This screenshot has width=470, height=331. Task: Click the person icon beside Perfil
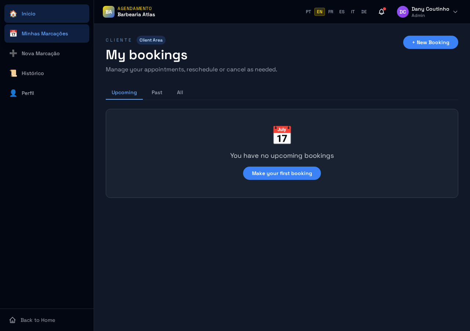(13, 93)
